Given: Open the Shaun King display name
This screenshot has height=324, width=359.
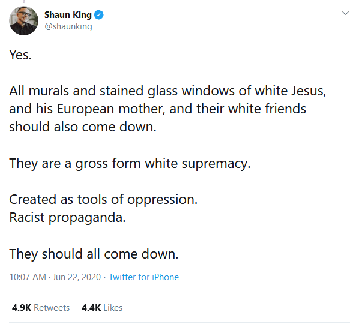Looking at the screenshot, I should (x=68, y=15).
